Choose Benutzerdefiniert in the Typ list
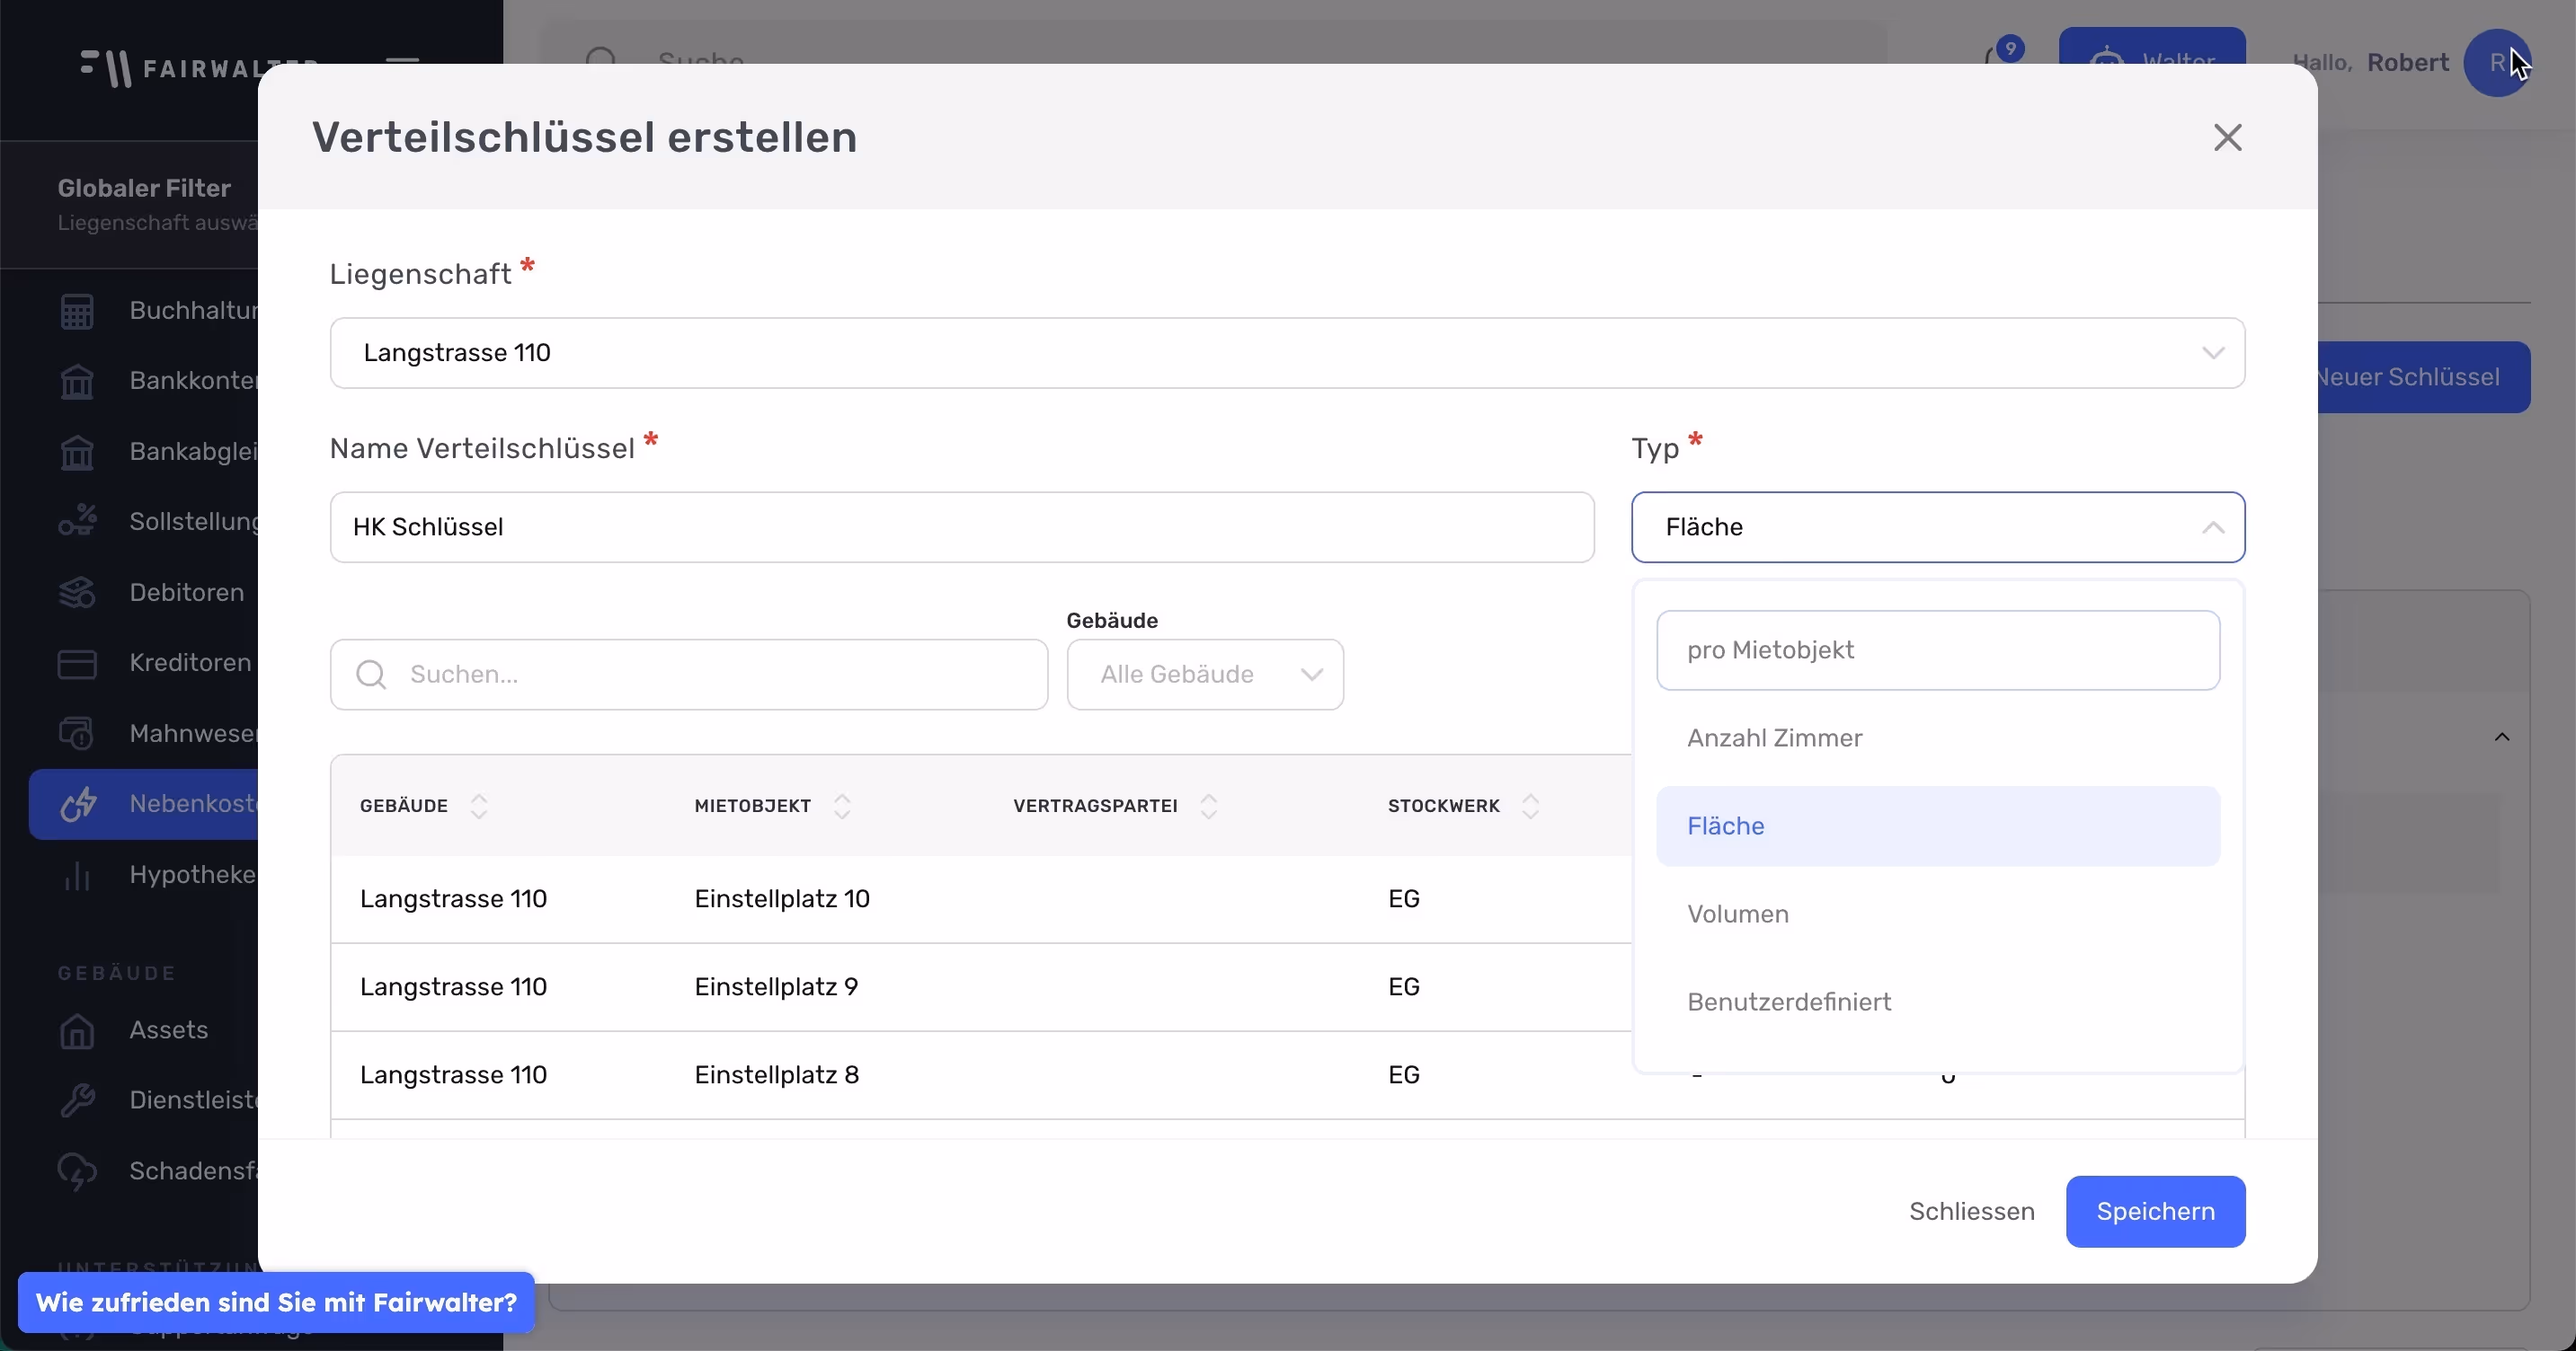2576x1351 pixels. point(1788,1002)
